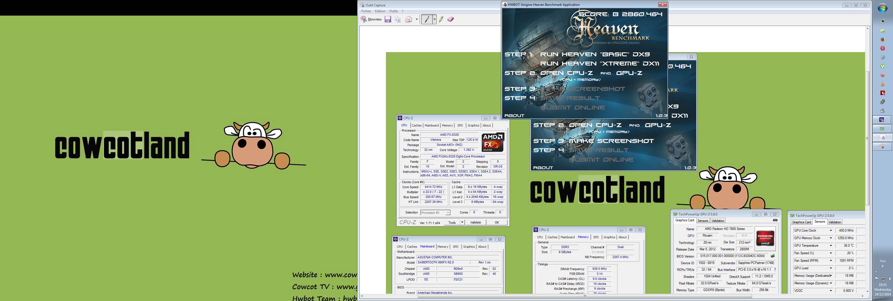Viewport: 893px width, 301px height.
Task: Open the pen color dropdown arrow
Action: coord(435,20)
